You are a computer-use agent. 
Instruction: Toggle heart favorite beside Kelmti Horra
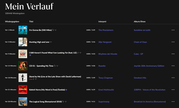[66, 90]
